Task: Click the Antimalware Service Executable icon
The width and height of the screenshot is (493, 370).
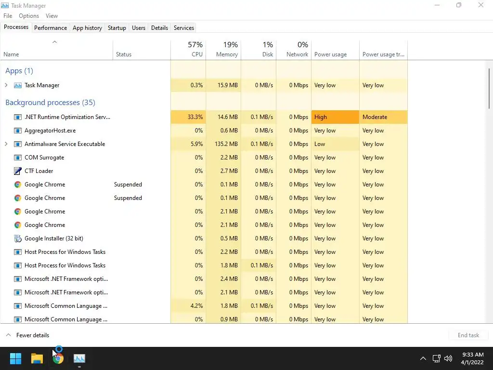Action: [18, 144]
